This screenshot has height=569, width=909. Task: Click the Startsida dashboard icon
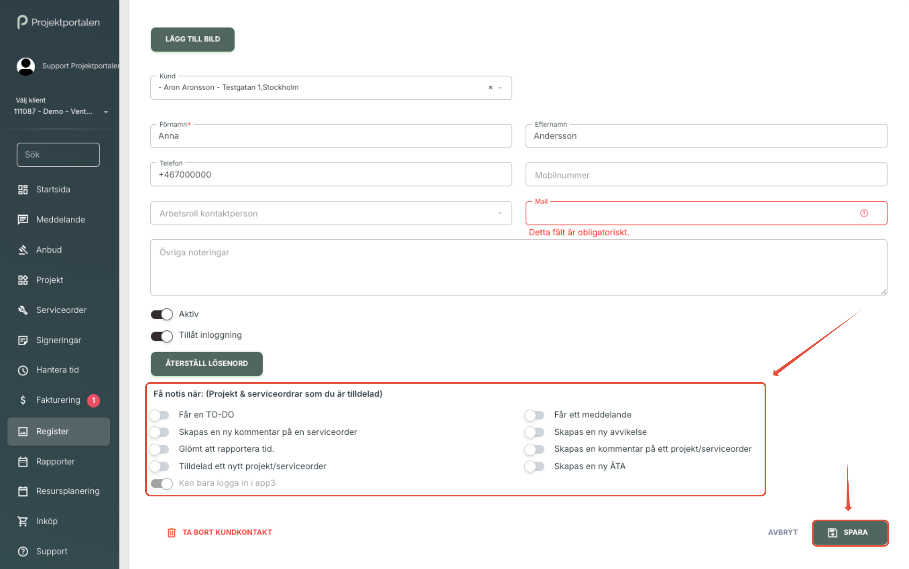click(x=23, y=190)
